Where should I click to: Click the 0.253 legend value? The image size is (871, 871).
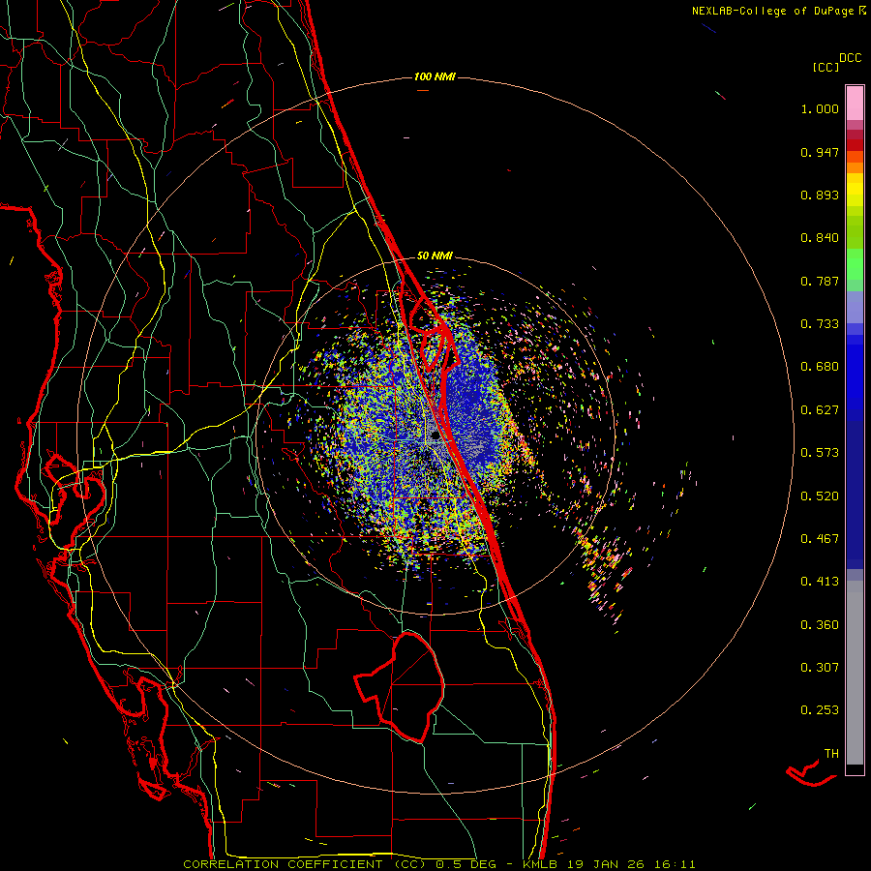coord(820,710)
